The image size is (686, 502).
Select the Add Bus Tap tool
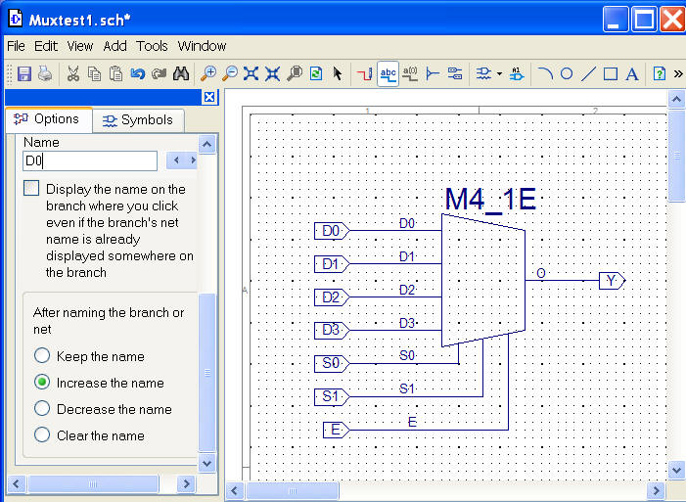tap(433, 73)
